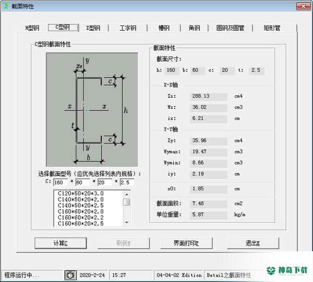Viewport: 313px width, 282px height.
Task: Switch to the 角钢 tab
Action: pos(195,28)
